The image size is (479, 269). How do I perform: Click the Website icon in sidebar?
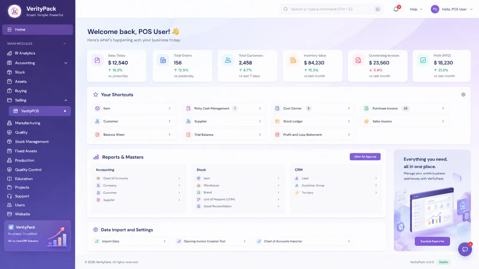9,214
